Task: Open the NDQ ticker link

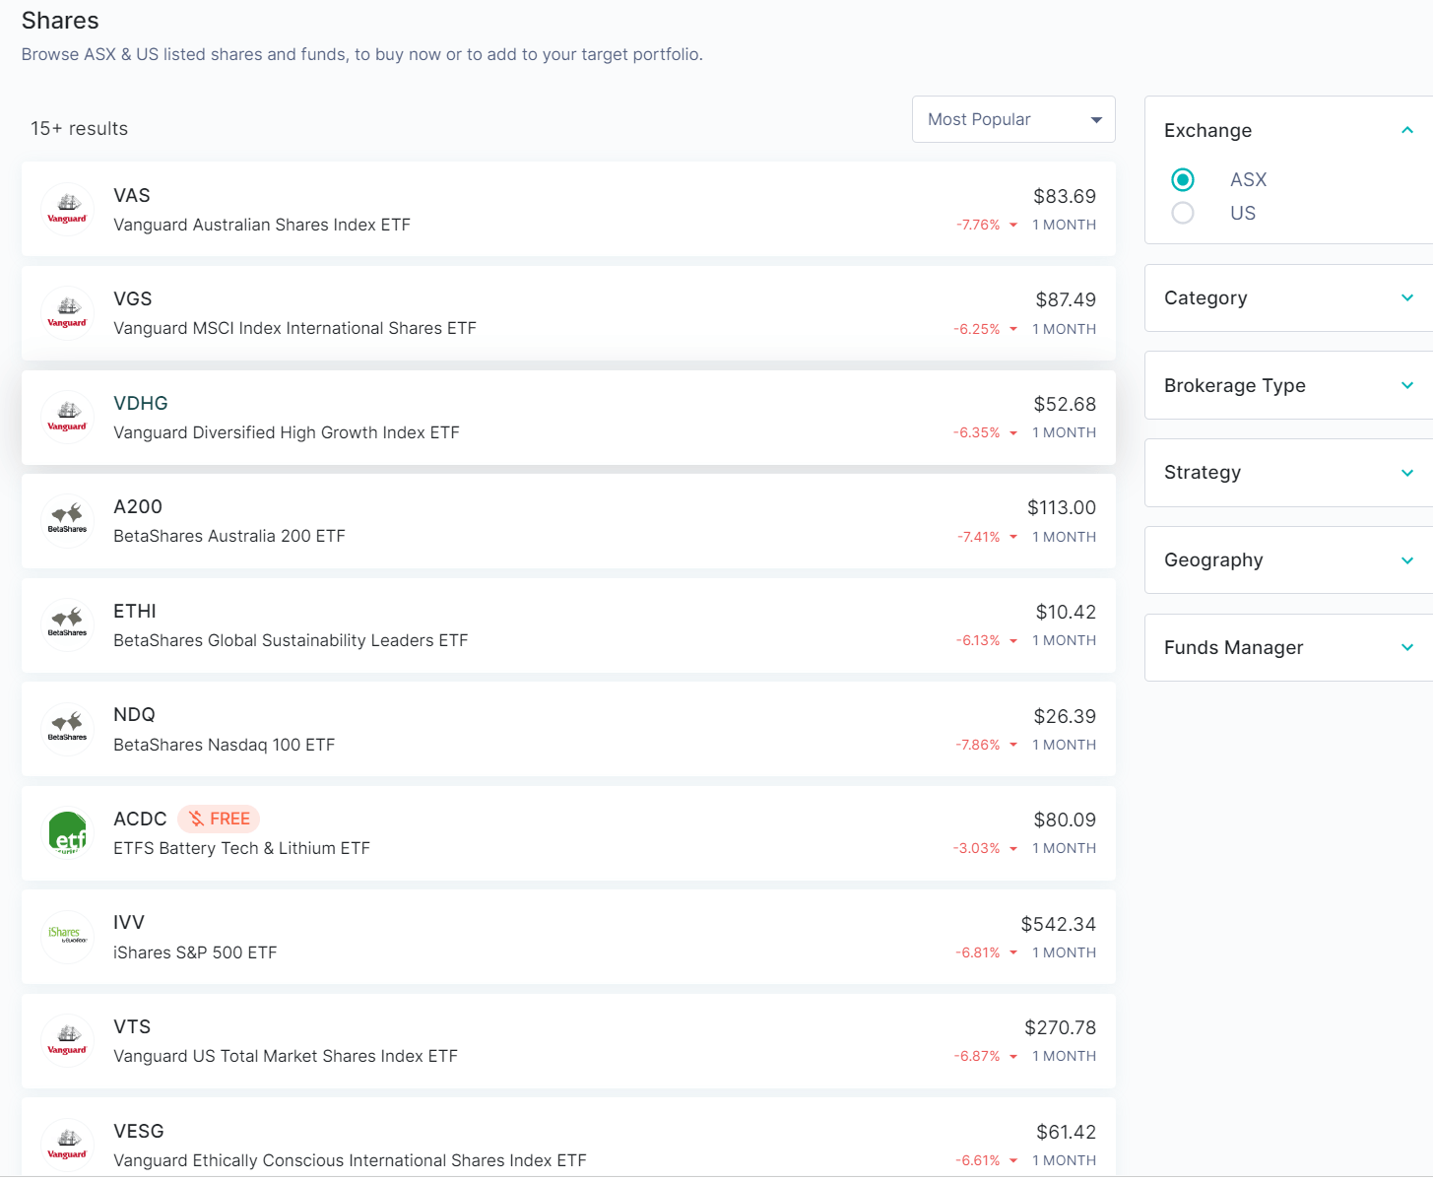Action: [x=134, y=714]
